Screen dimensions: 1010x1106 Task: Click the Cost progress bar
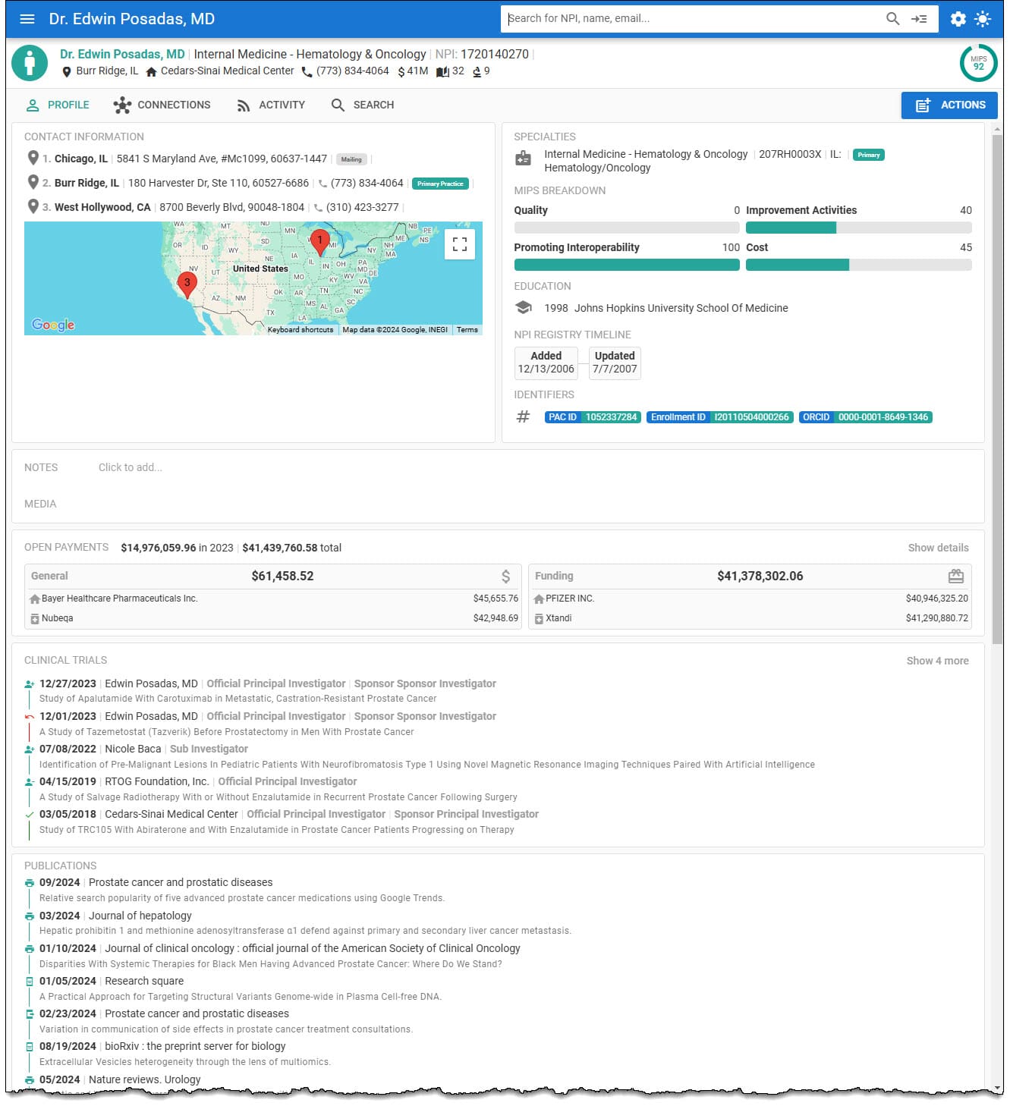click(858, 265)
